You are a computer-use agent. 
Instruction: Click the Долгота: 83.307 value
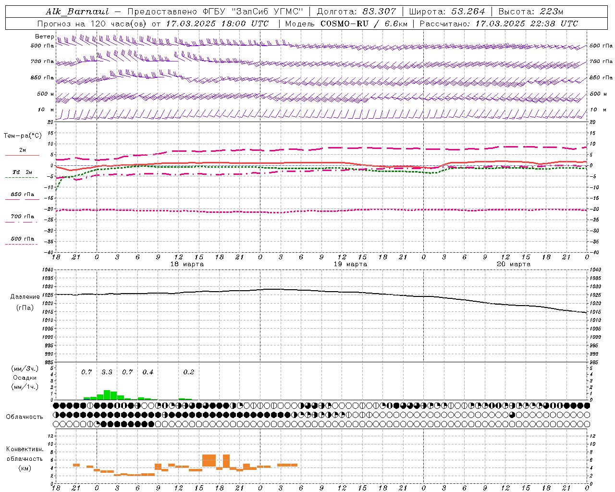(x=357, y=12)
